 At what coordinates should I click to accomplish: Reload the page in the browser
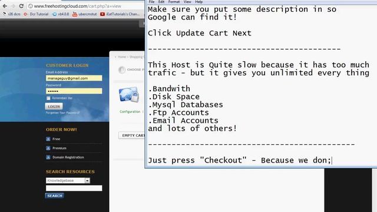coord(21,6)
